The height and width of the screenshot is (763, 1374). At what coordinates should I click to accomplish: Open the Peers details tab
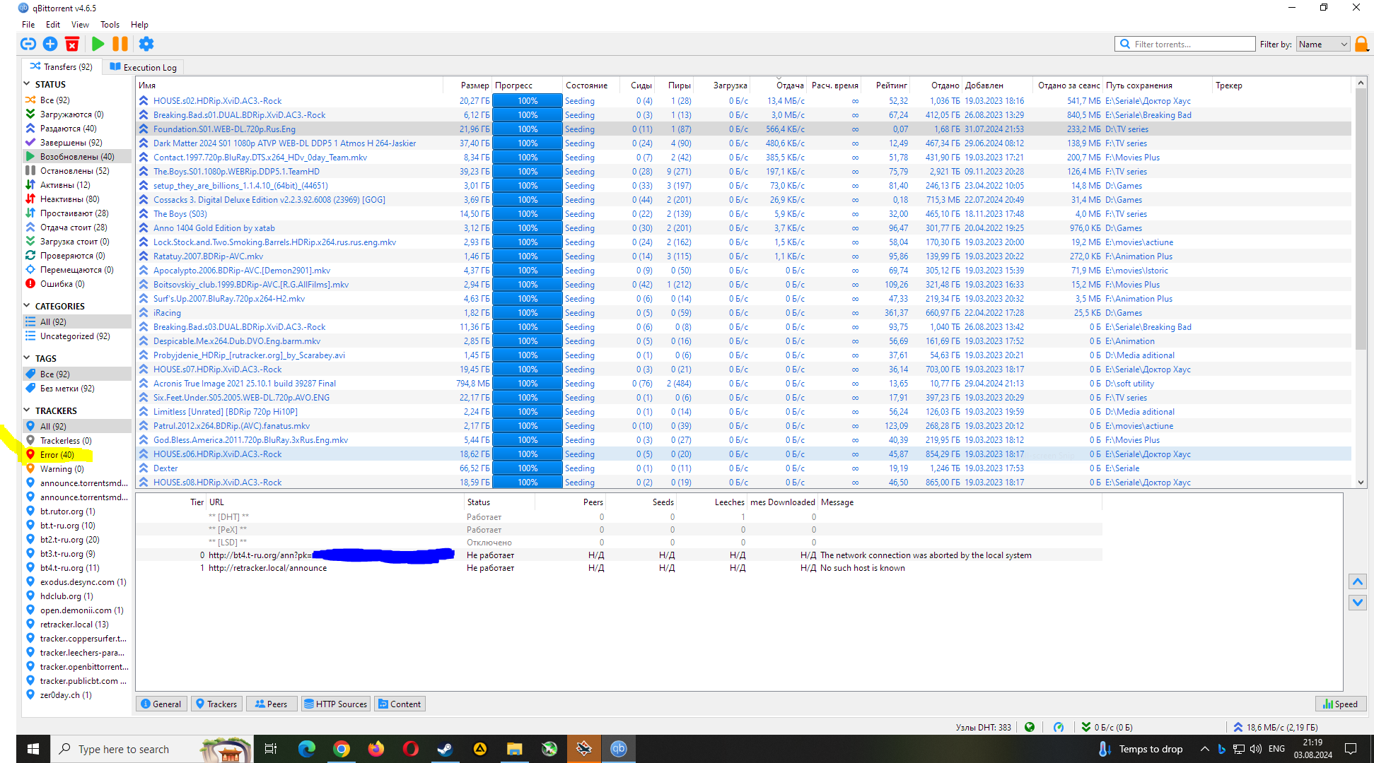click(271, 704)
